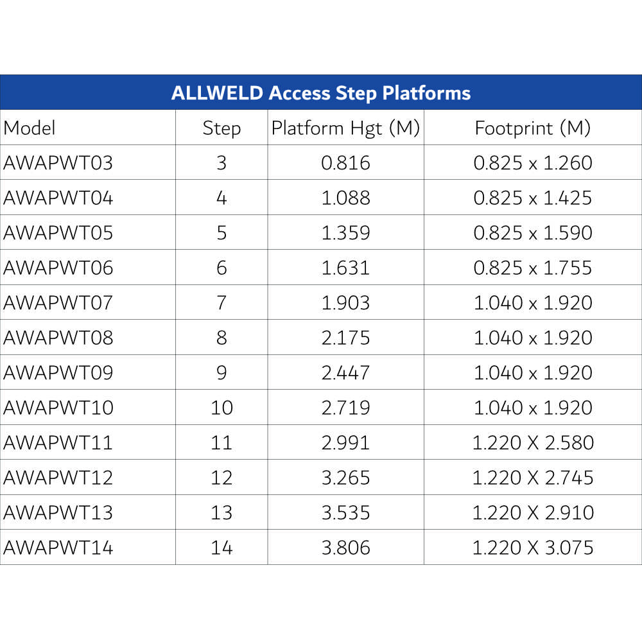Click the Step column header
Viewport: 642px width, 642px height.
coord(221,128)
